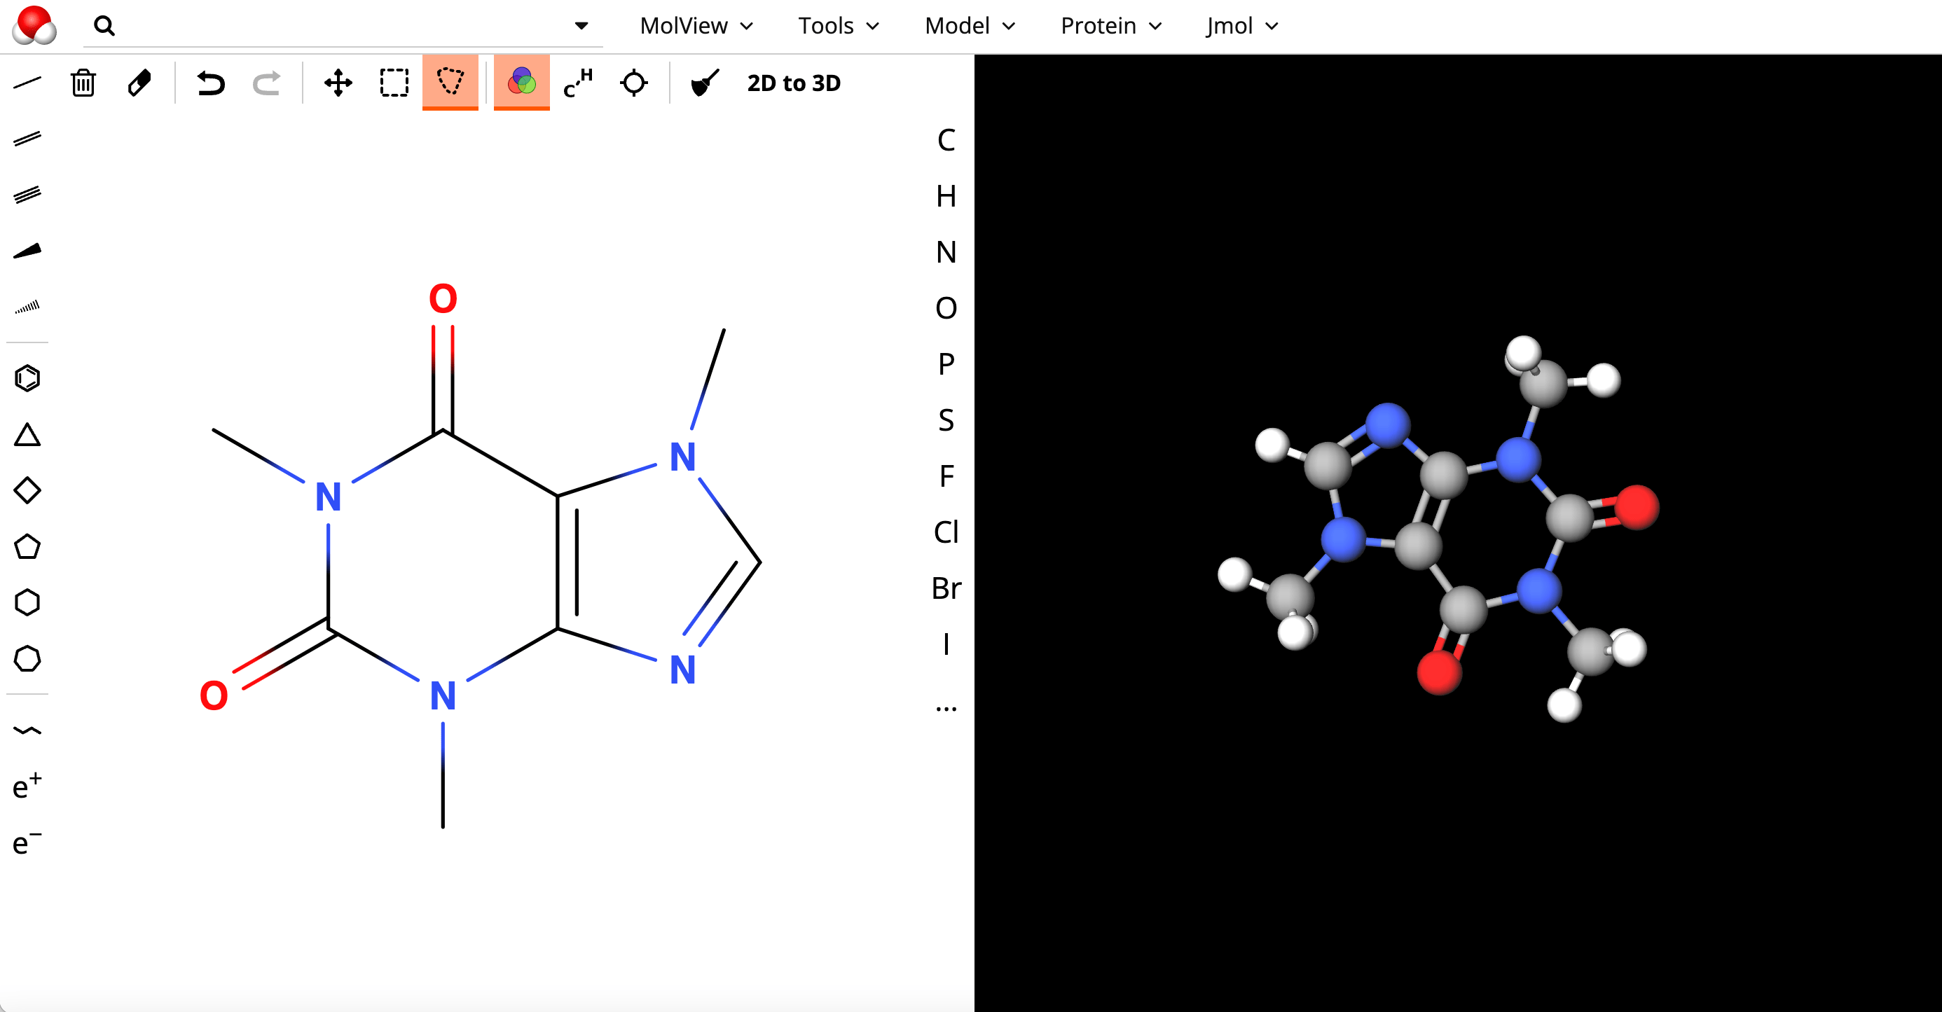Select the drag/move atoms tool
1942x1012 pixels.
coord(338,83)
